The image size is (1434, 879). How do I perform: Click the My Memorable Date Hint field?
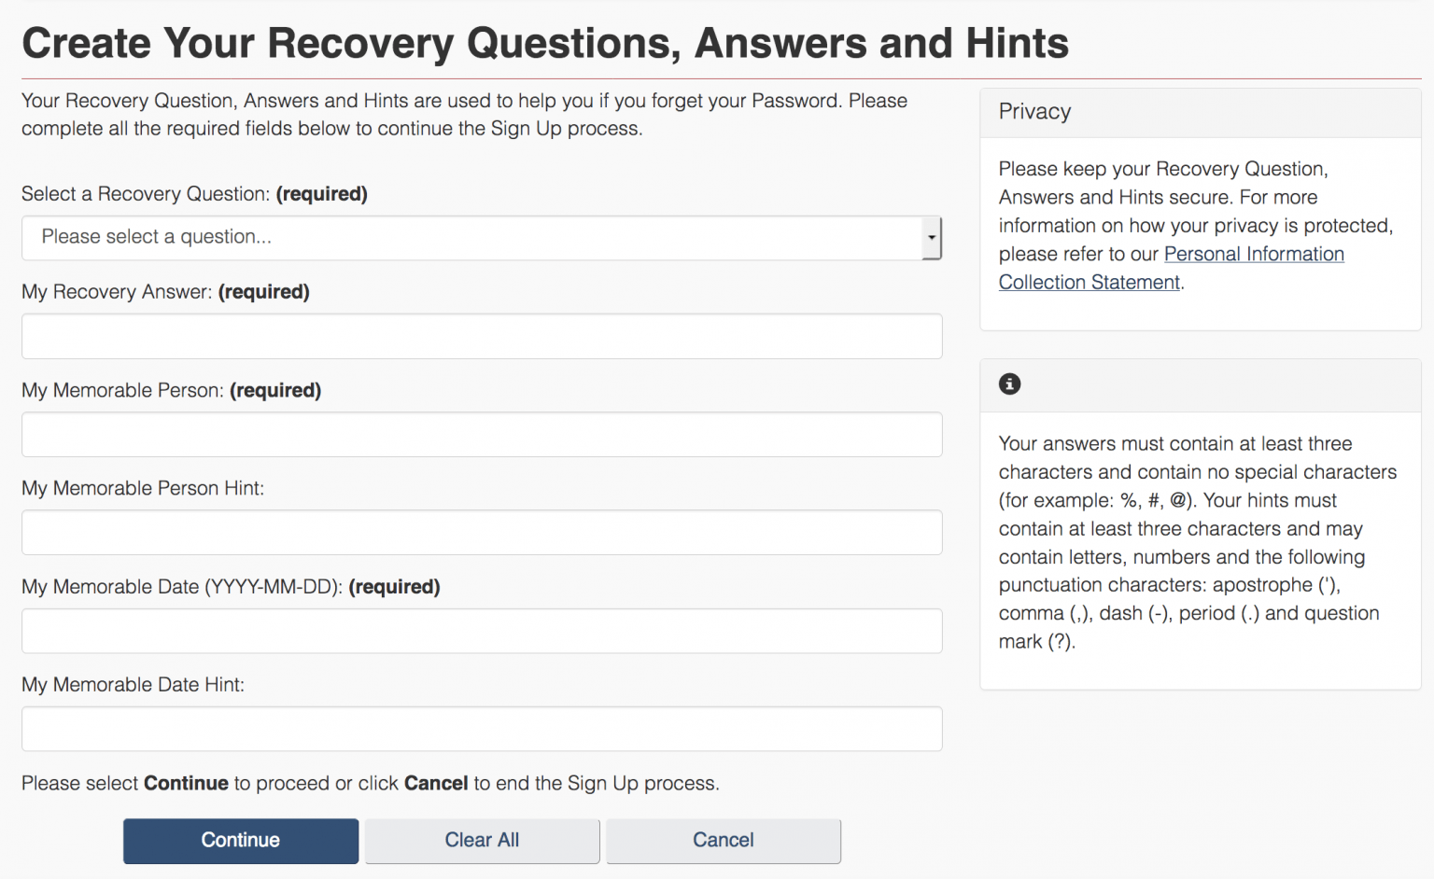pos(482,729)
